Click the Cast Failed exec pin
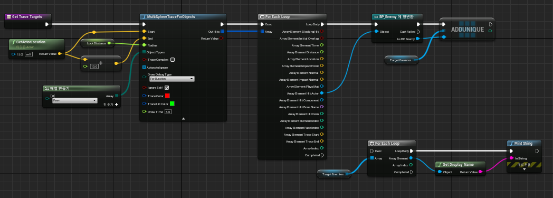This screenshot has width=553, height=198. (x=418, y=31)
